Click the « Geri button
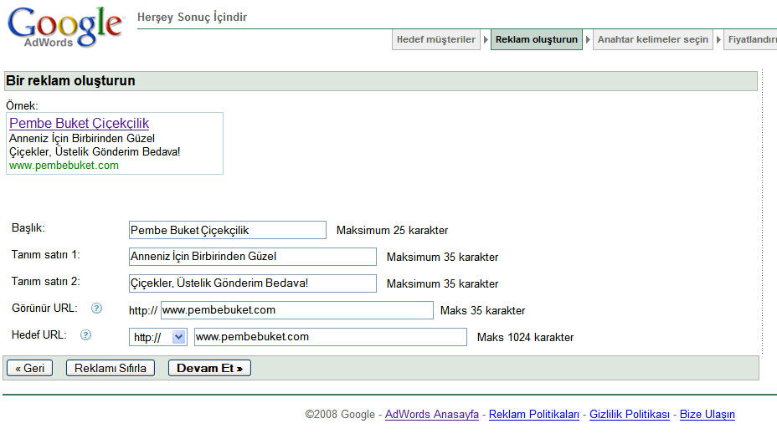 [30, 368]
